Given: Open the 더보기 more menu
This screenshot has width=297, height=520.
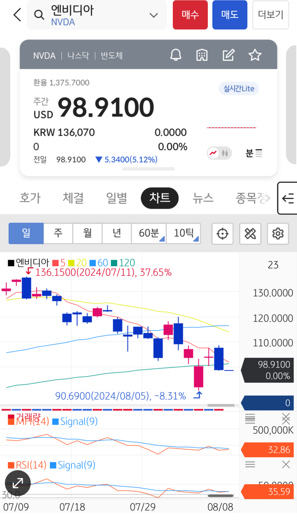Looking at the screenshot, I should 271,15.
